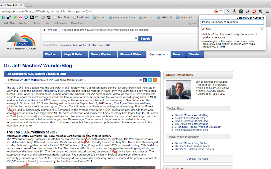Click the 100m extension search field
The width and height of the screenshot is (271, 169).
point(232,29)
